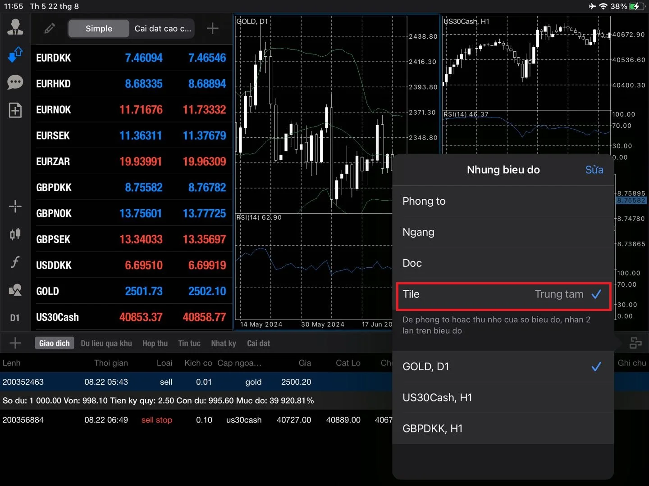Open the chart windows layout icon
Screen dimensions: 649x486
point(635,343)
